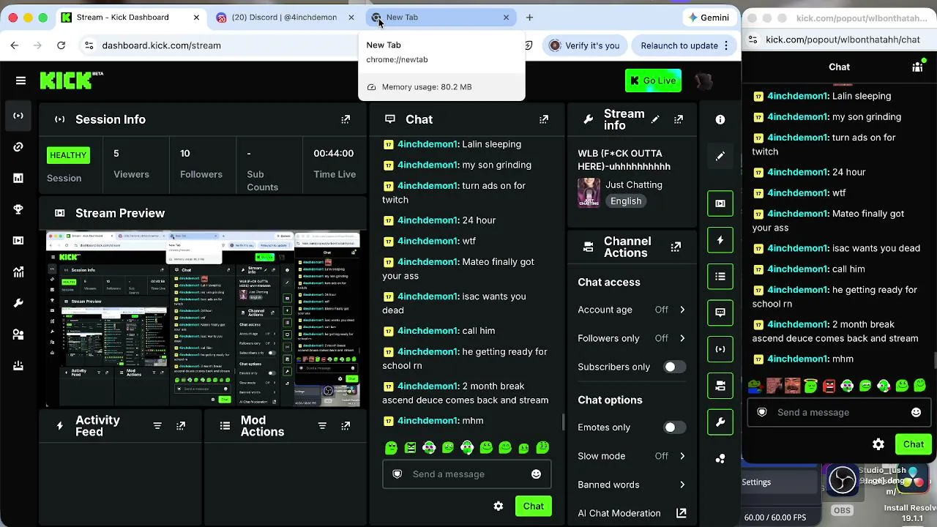Open the people icon in left sidebar
This screenshot has width=937, height=527.
coord(18,334)
